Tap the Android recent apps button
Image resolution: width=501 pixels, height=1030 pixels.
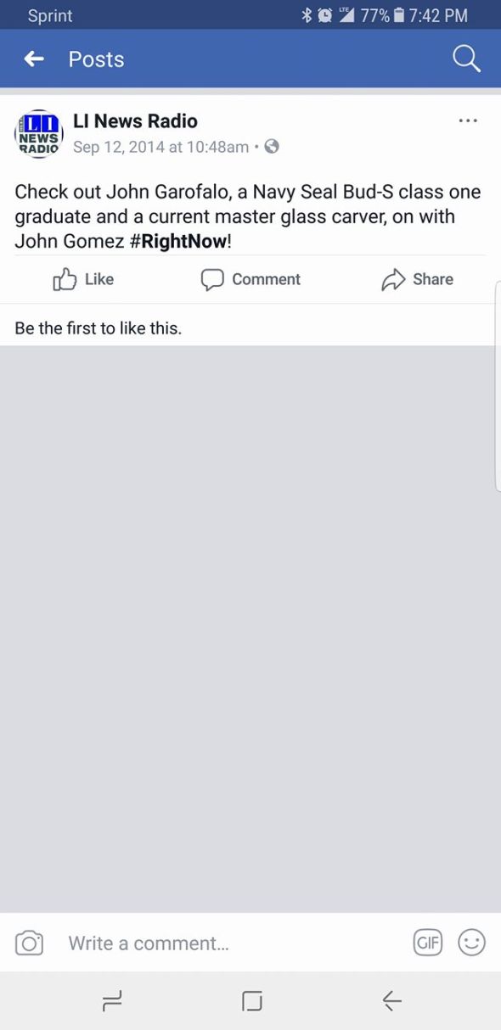coord(112,1001)
